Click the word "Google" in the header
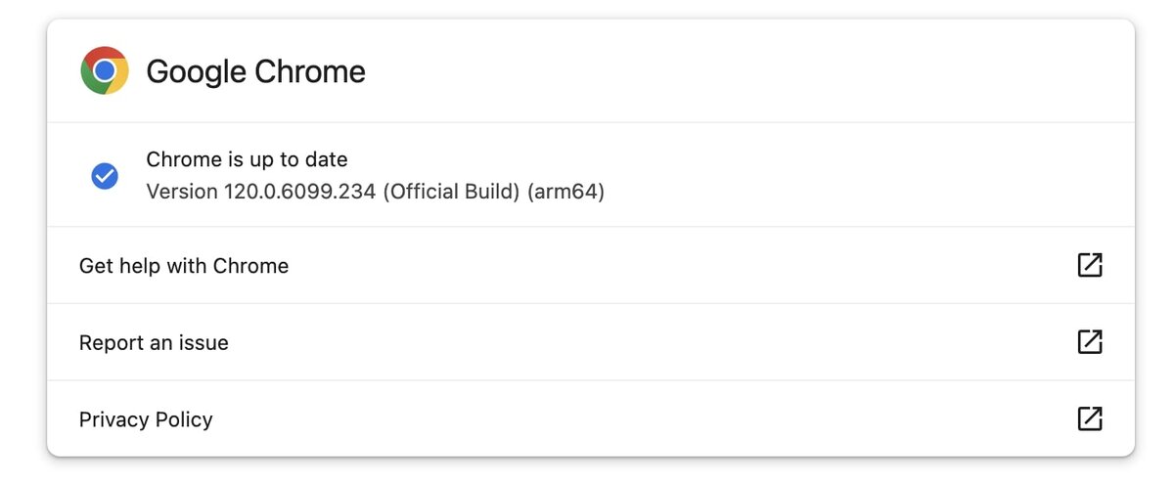Image resolution: width=1174 pixels, height=482 pixels. [x=197, y=71]
